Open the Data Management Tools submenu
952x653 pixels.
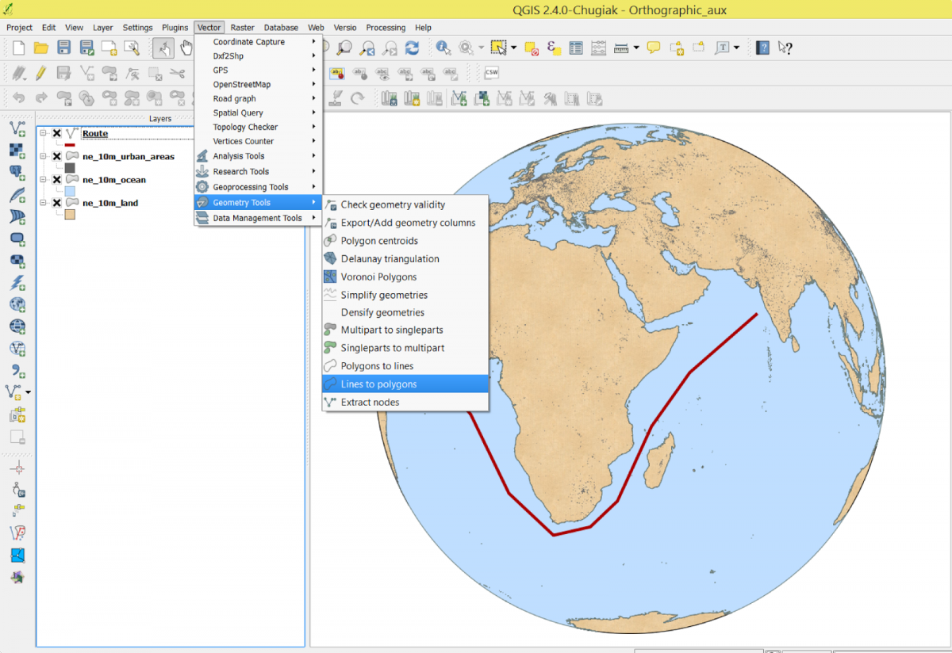pos(259,218)
